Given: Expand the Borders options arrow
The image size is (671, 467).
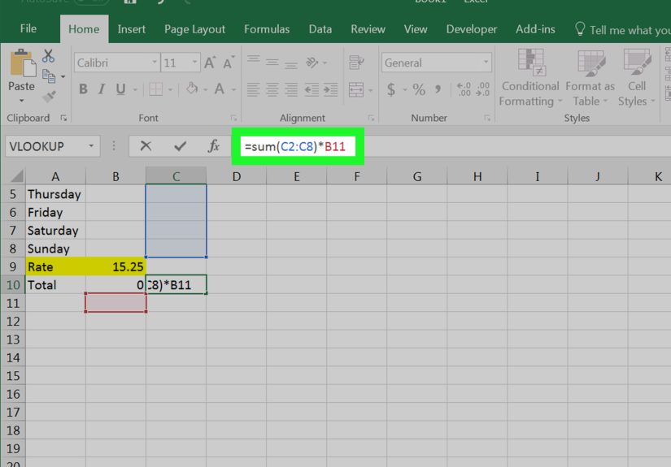Looking at the screenshot, I should pos(170,89).
